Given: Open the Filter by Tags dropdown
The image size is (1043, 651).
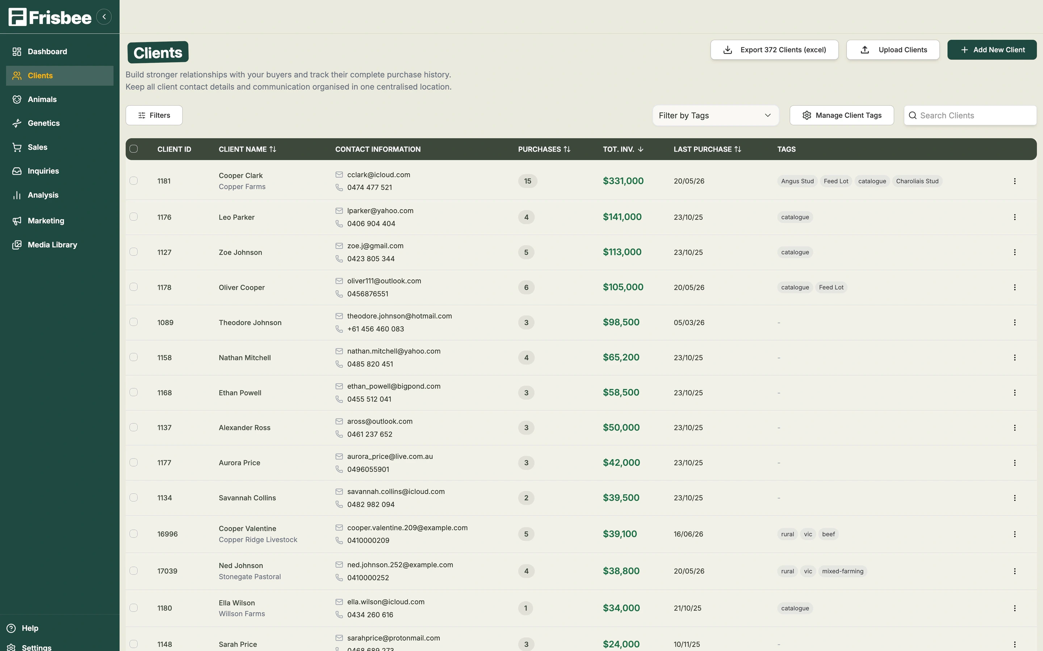Looking at the screenshot, I should 716,115.
